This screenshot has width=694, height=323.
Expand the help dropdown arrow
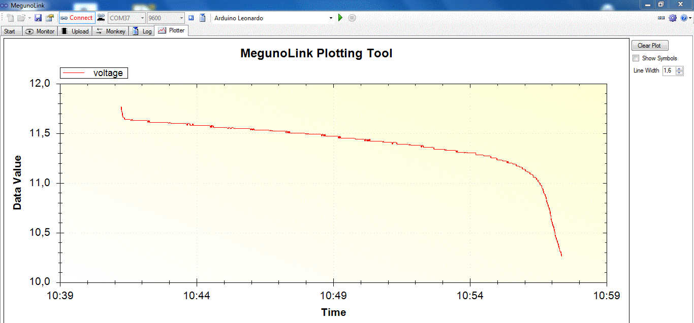[x=690, y=18]
